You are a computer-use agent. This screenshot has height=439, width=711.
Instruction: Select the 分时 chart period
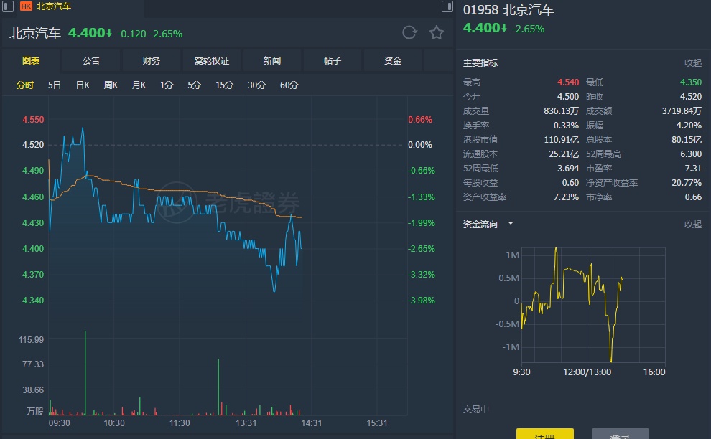25,85
